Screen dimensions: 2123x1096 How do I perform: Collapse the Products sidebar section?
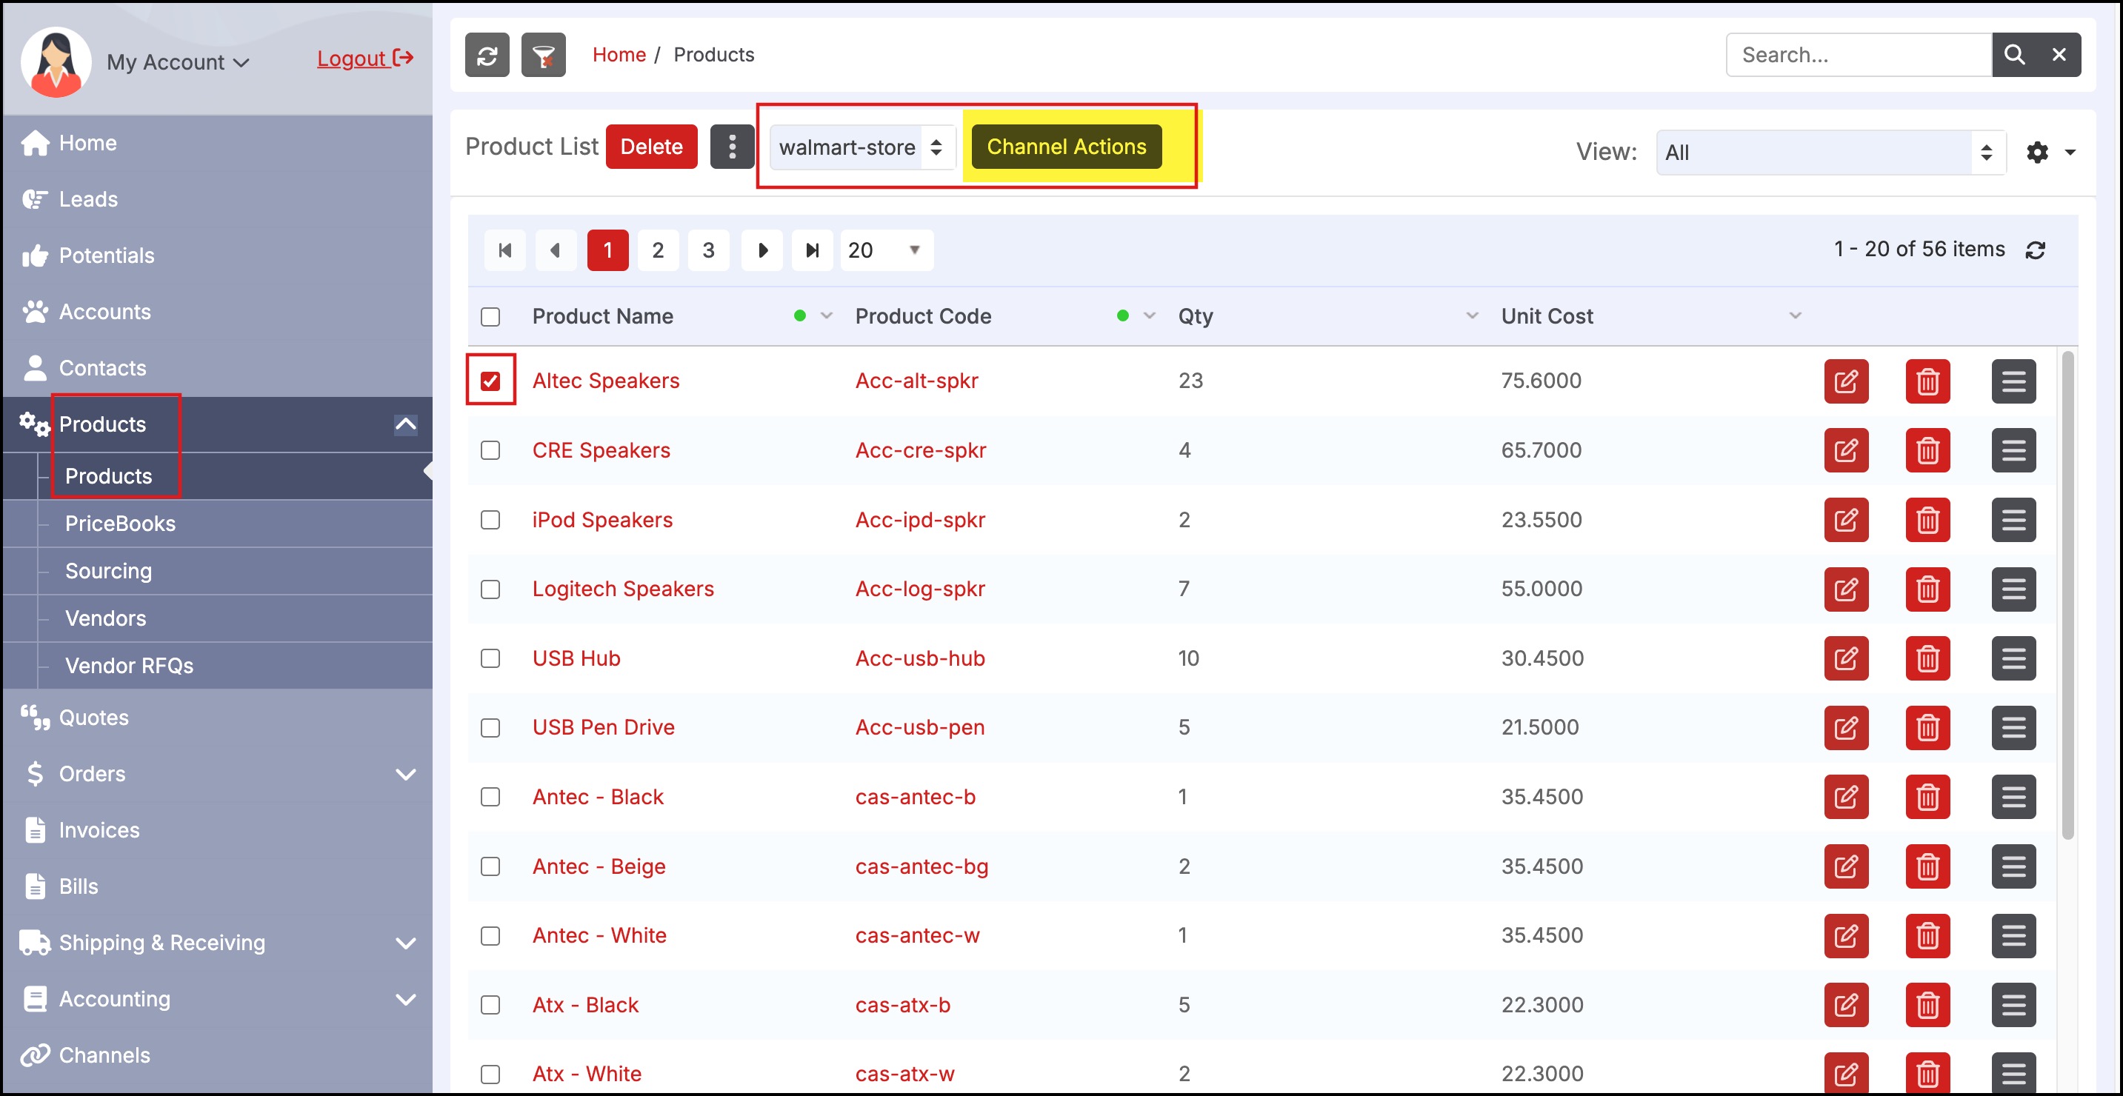(x=405, y=424)
